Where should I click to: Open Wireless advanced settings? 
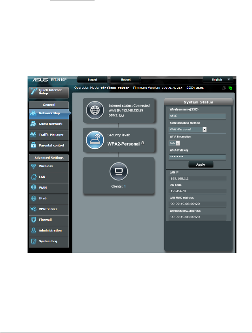[x=49, y=166]
